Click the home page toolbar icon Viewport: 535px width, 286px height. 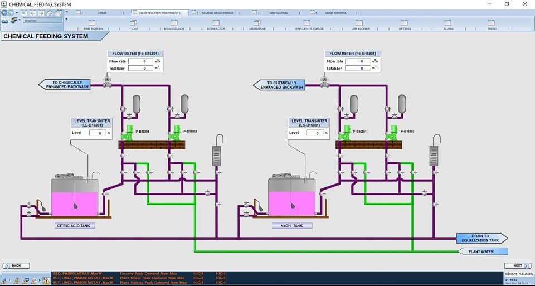point(50,13)
